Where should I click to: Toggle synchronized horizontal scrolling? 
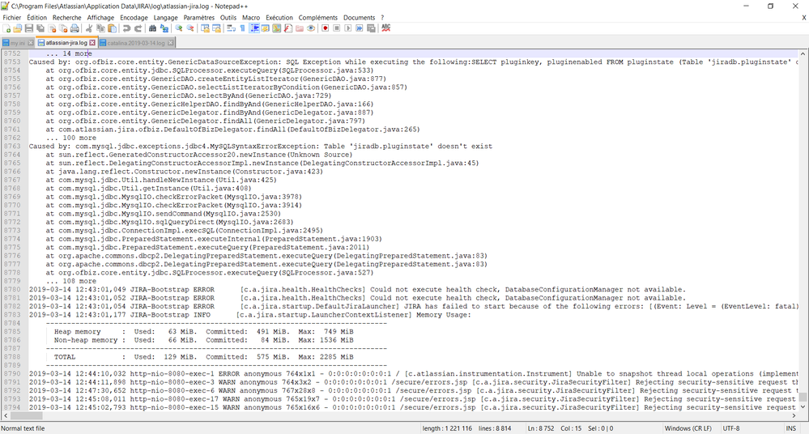(x=217, y=28)
